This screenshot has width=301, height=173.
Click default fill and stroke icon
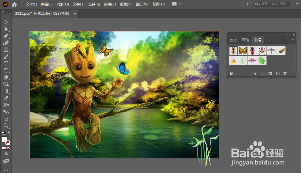pyautogui.click(x=3, y=133)
